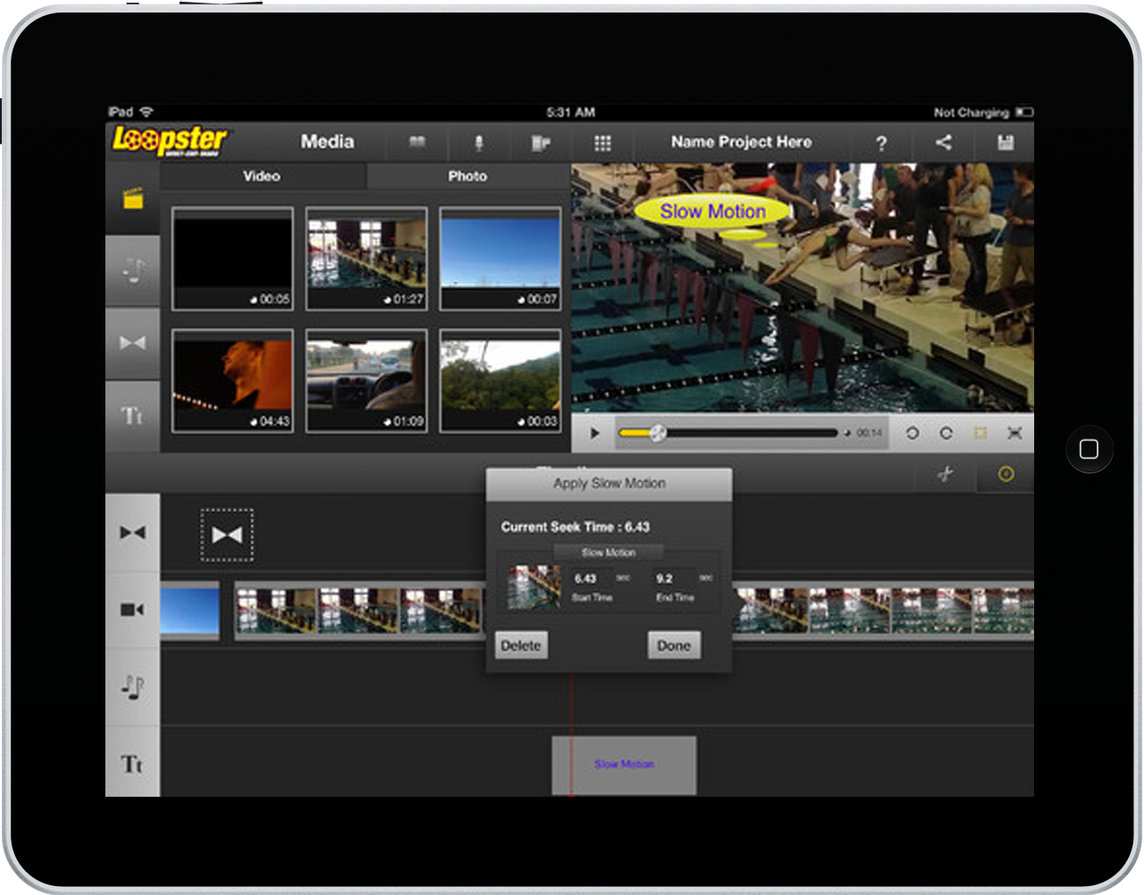Delete the slow motion effect
1144x895 pixels.
pyautogui.click(x=521, y=645)
